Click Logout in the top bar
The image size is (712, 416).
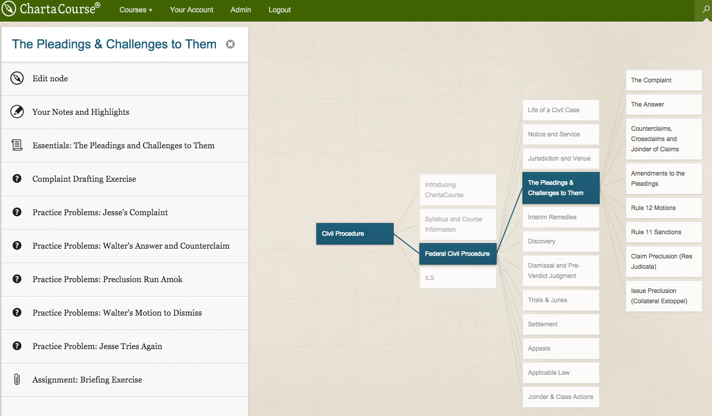point(280,10)
